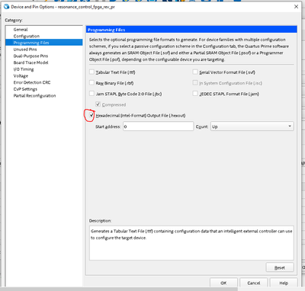Select Unused Pins in the category list

tap(25, 50)
